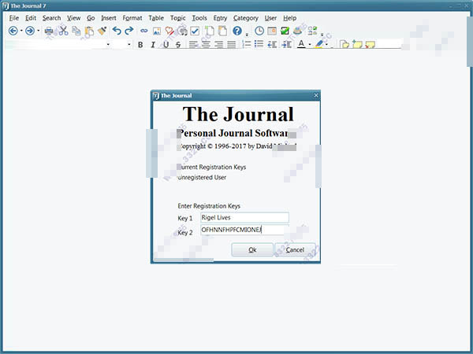Insert a hyperlink with the chain icon
The image size is (473, 354).
tap(144, 31)
